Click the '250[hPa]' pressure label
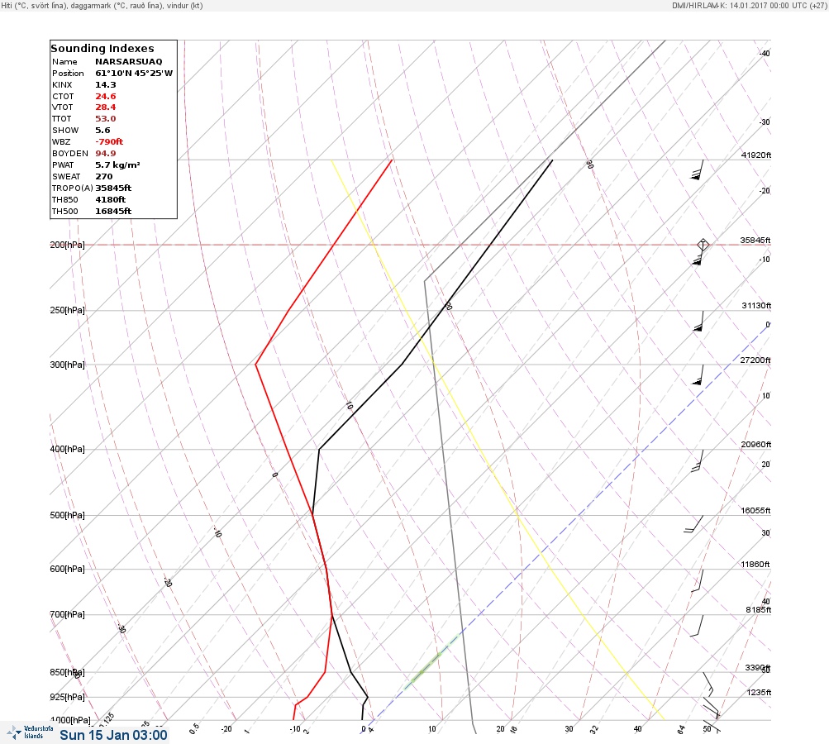Viewport: 829px width, 744px height. point(67,310)
